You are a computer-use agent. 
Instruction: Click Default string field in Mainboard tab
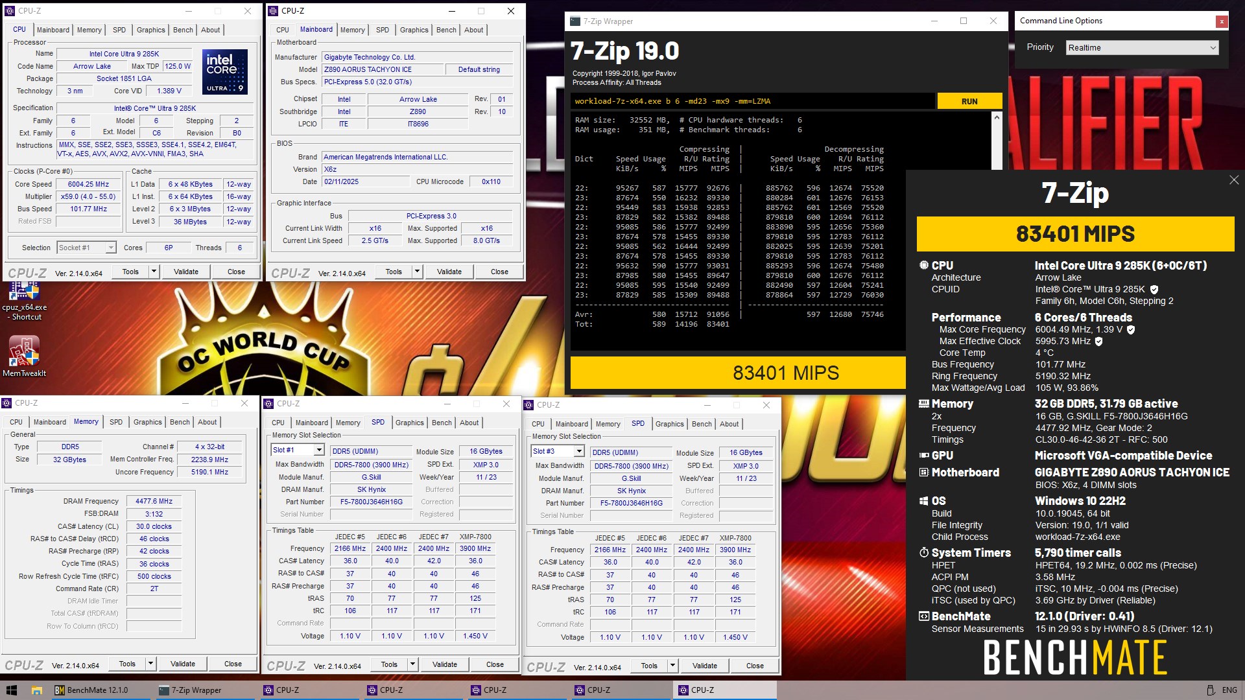(479, 70)
